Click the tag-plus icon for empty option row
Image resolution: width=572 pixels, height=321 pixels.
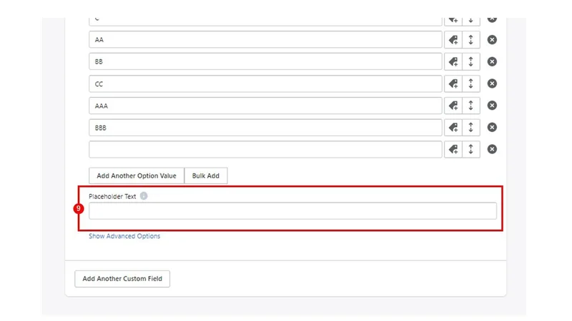(453, 149)
